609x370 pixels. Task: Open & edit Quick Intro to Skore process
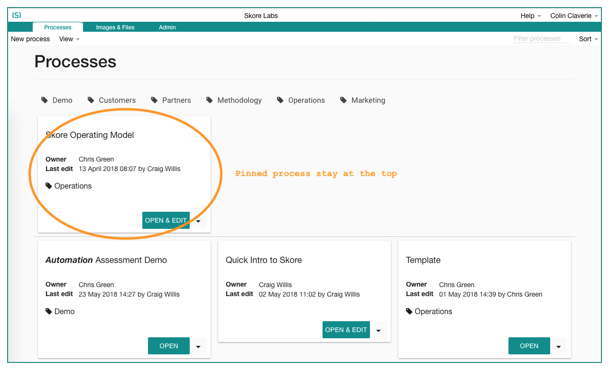[346, 330]
